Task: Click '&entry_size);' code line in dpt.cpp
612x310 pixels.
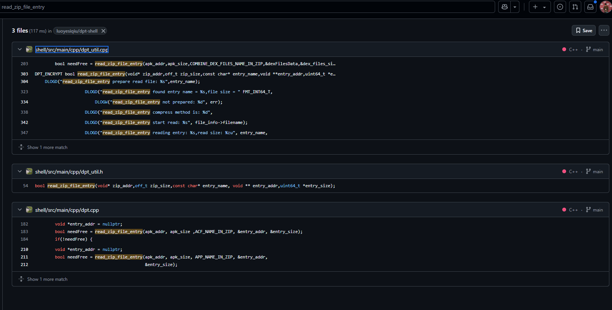Action: coord(161,265)
